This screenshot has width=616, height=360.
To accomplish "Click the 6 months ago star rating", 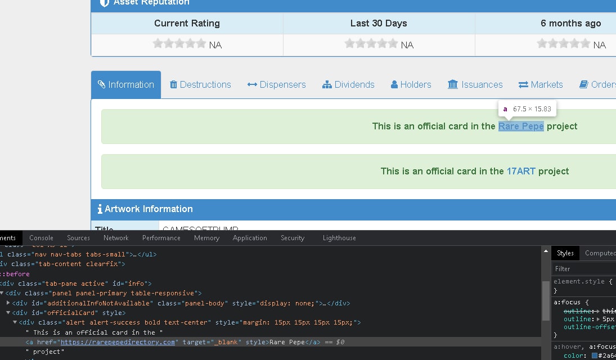I will pos(563,43).
